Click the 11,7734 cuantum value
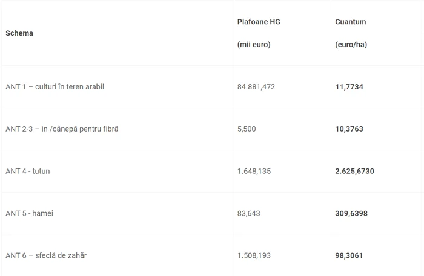Image resolution: width=424 pixels, height=276 pixels. [x=349, y=87]
